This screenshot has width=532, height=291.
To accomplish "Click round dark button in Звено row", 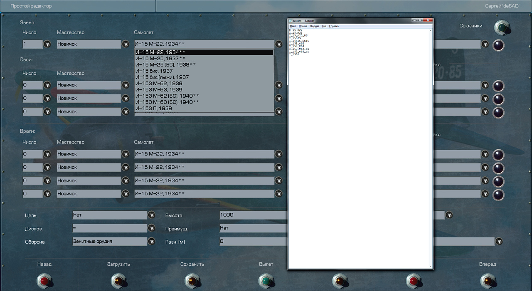I will pos(498,45).
